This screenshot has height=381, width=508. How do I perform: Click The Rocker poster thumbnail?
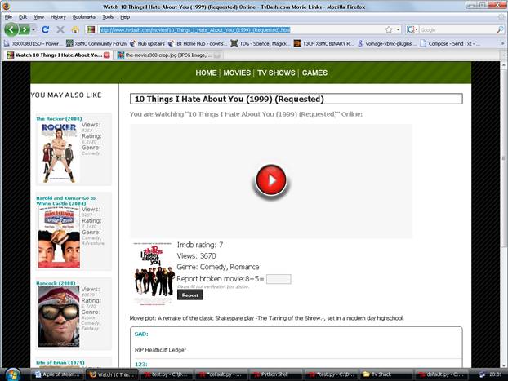click(x=59, y=152)
